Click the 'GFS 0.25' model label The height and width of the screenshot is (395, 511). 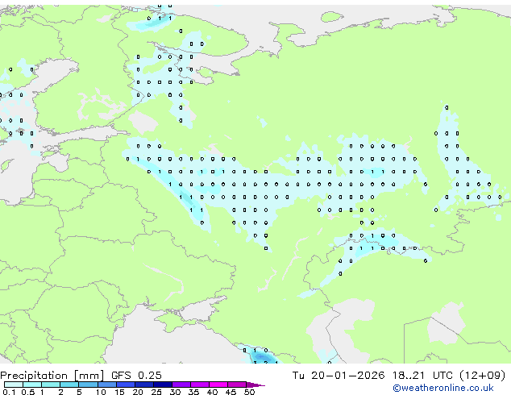point(136,376)
